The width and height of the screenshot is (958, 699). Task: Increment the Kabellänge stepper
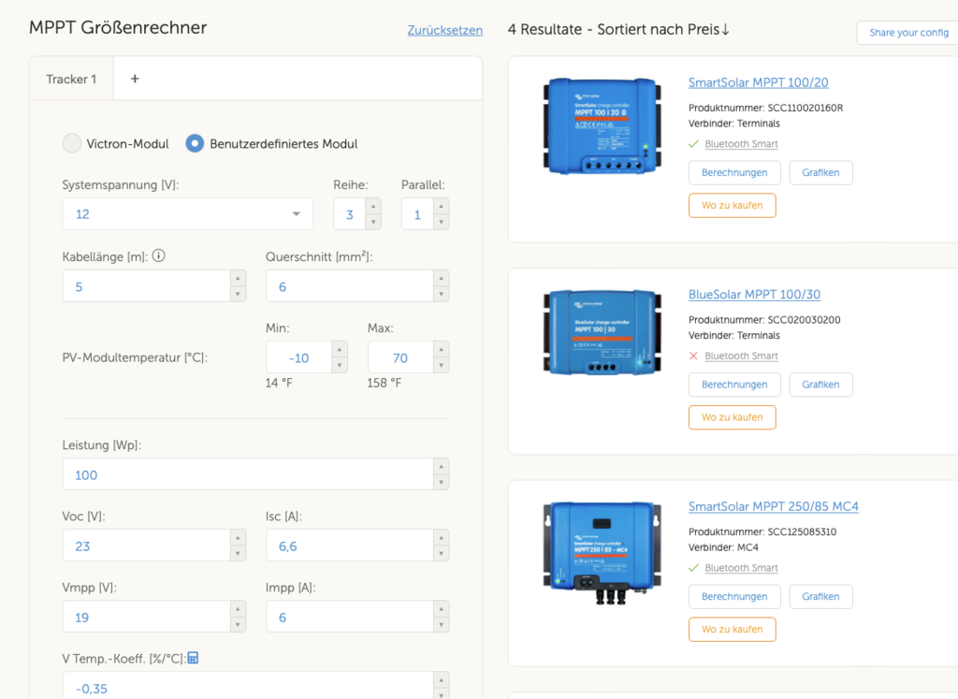tap(238, 279)
